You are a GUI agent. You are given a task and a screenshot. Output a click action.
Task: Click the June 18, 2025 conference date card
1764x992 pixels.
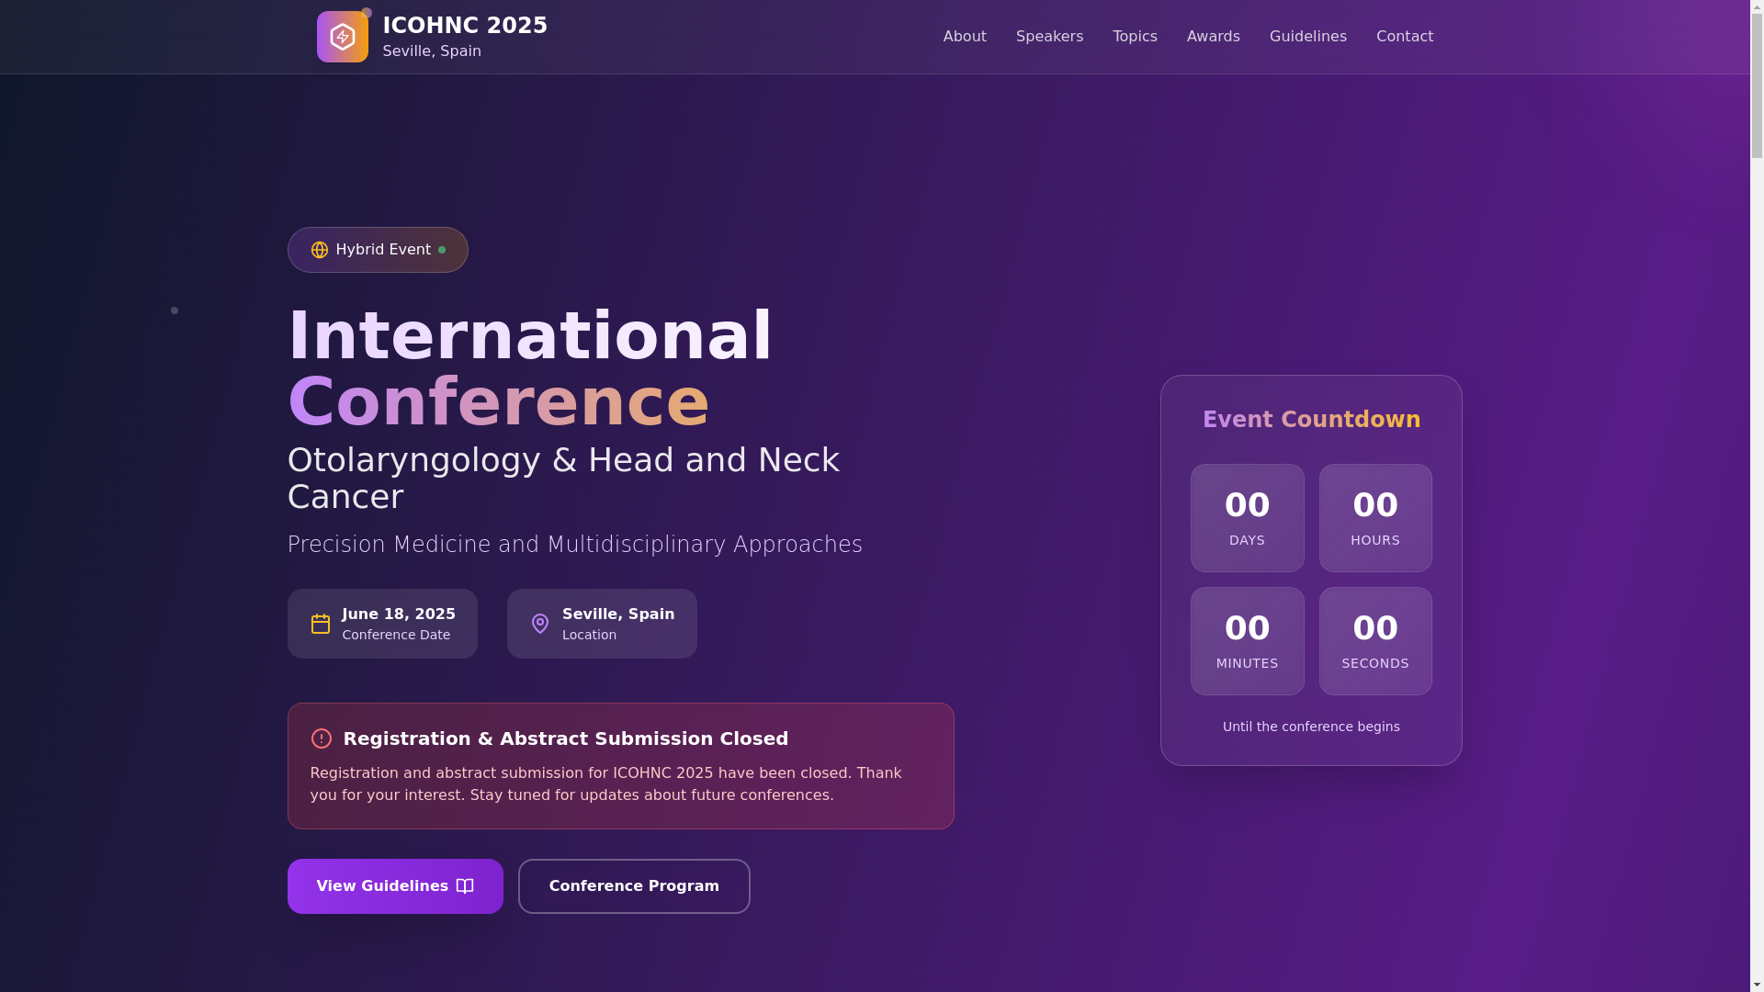382,624
